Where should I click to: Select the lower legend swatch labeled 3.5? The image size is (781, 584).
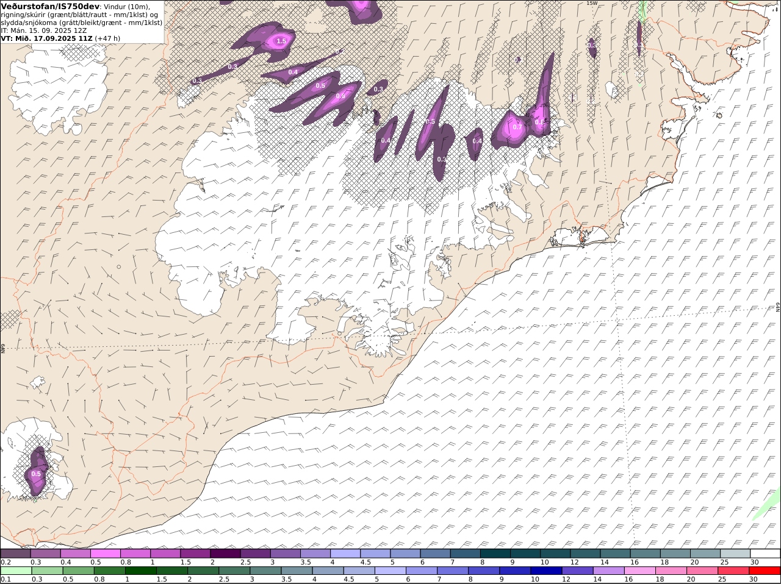[296, 571]
